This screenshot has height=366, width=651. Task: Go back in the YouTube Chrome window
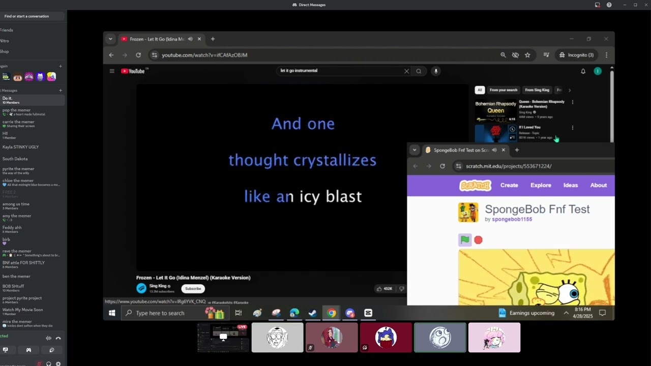tap(111, 55)
